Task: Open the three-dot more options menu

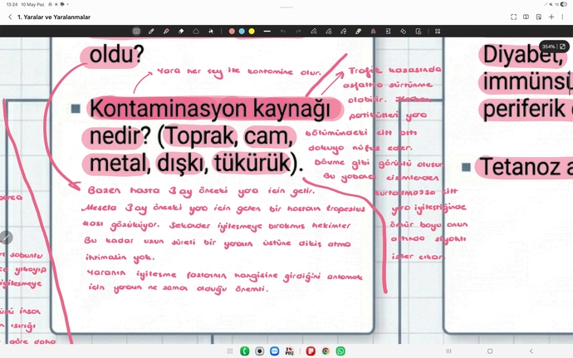Action: pyautogui.click(x=562, y=17)
